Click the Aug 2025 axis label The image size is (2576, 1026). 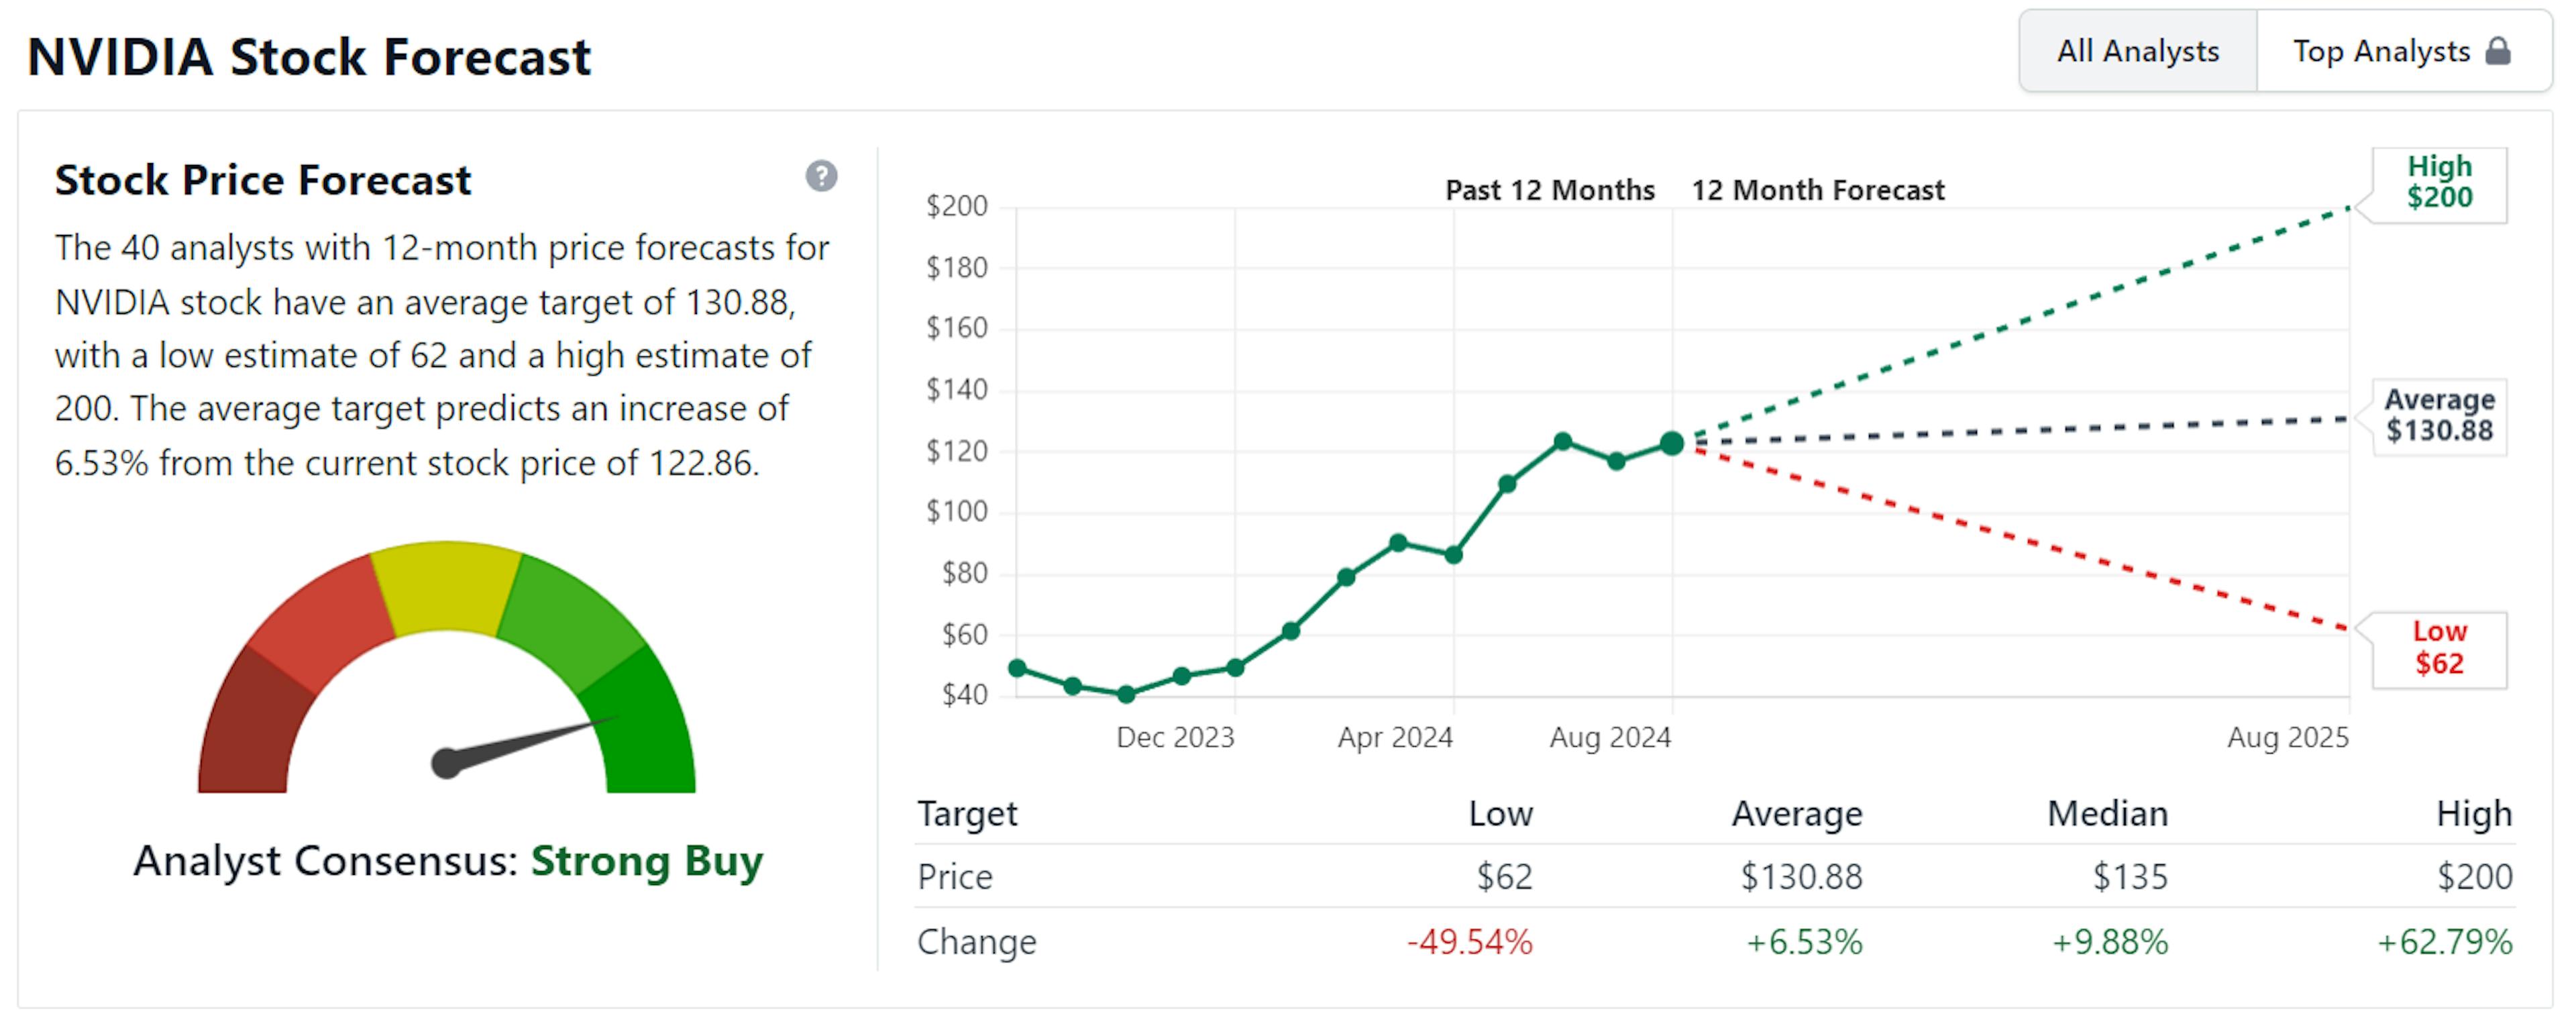click(2287, 738)
